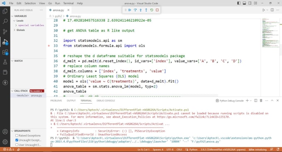The height and width of the screenshot is (152, 282).
Task: Collapse the VARIABLES section
Action: 12,16
